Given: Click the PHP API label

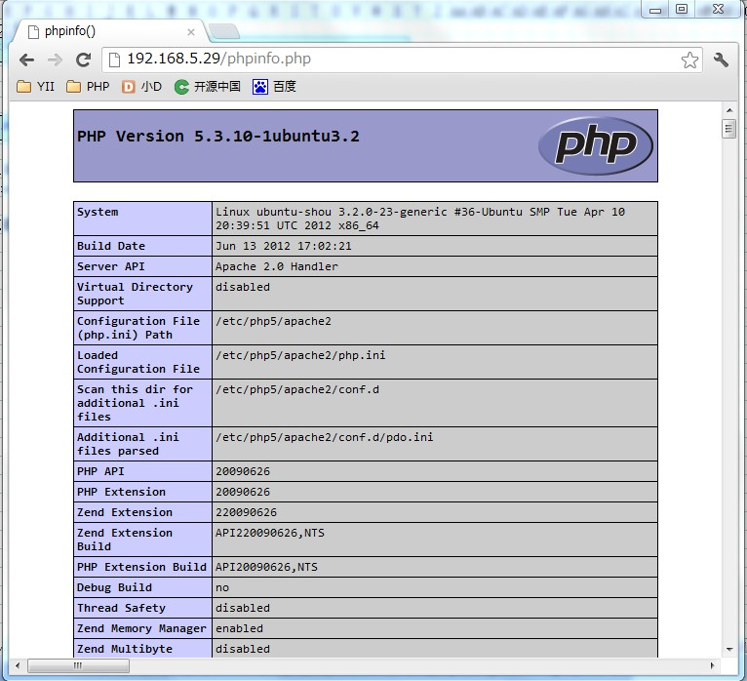Looking at the screenshot, I should click(x=101, y=471).
